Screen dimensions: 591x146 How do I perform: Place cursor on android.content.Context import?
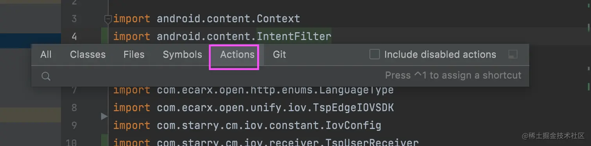click(206, 18)
